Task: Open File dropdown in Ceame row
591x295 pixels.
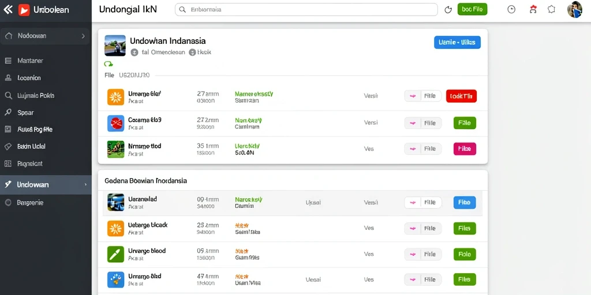Action: (423, 123)
